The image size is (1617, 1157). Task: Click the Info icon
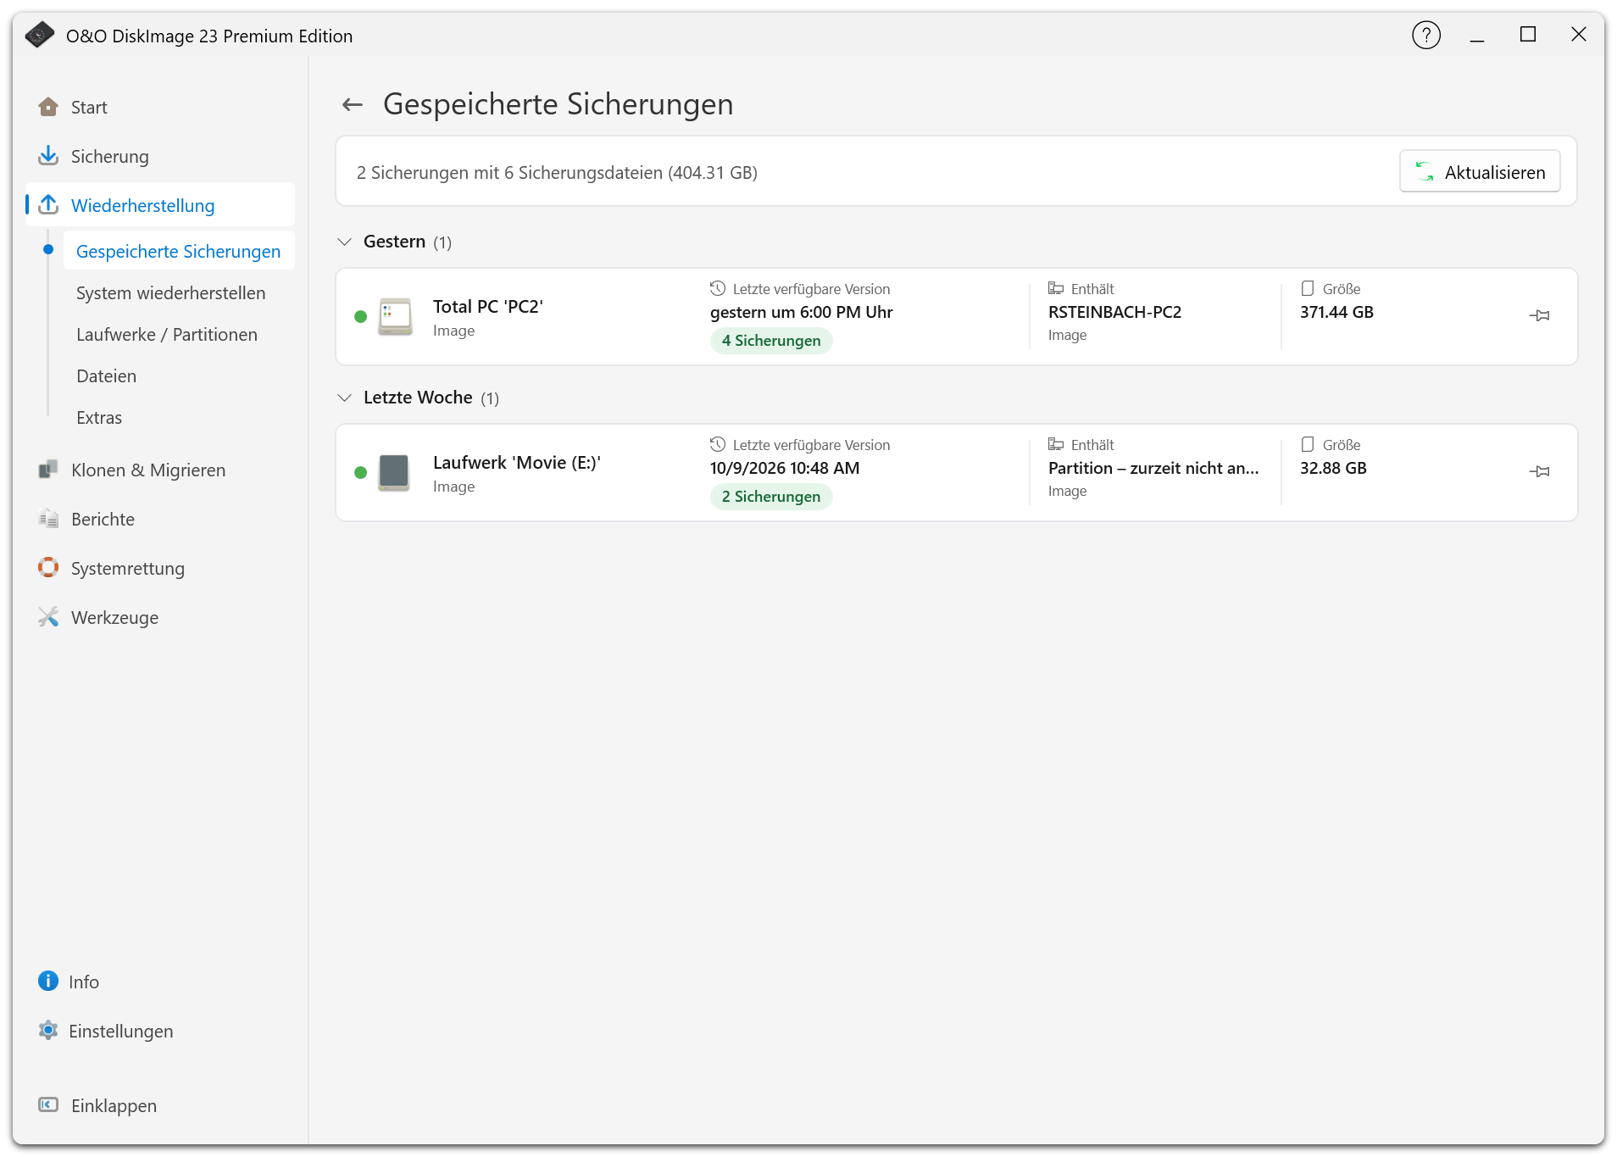coord(48,982)
